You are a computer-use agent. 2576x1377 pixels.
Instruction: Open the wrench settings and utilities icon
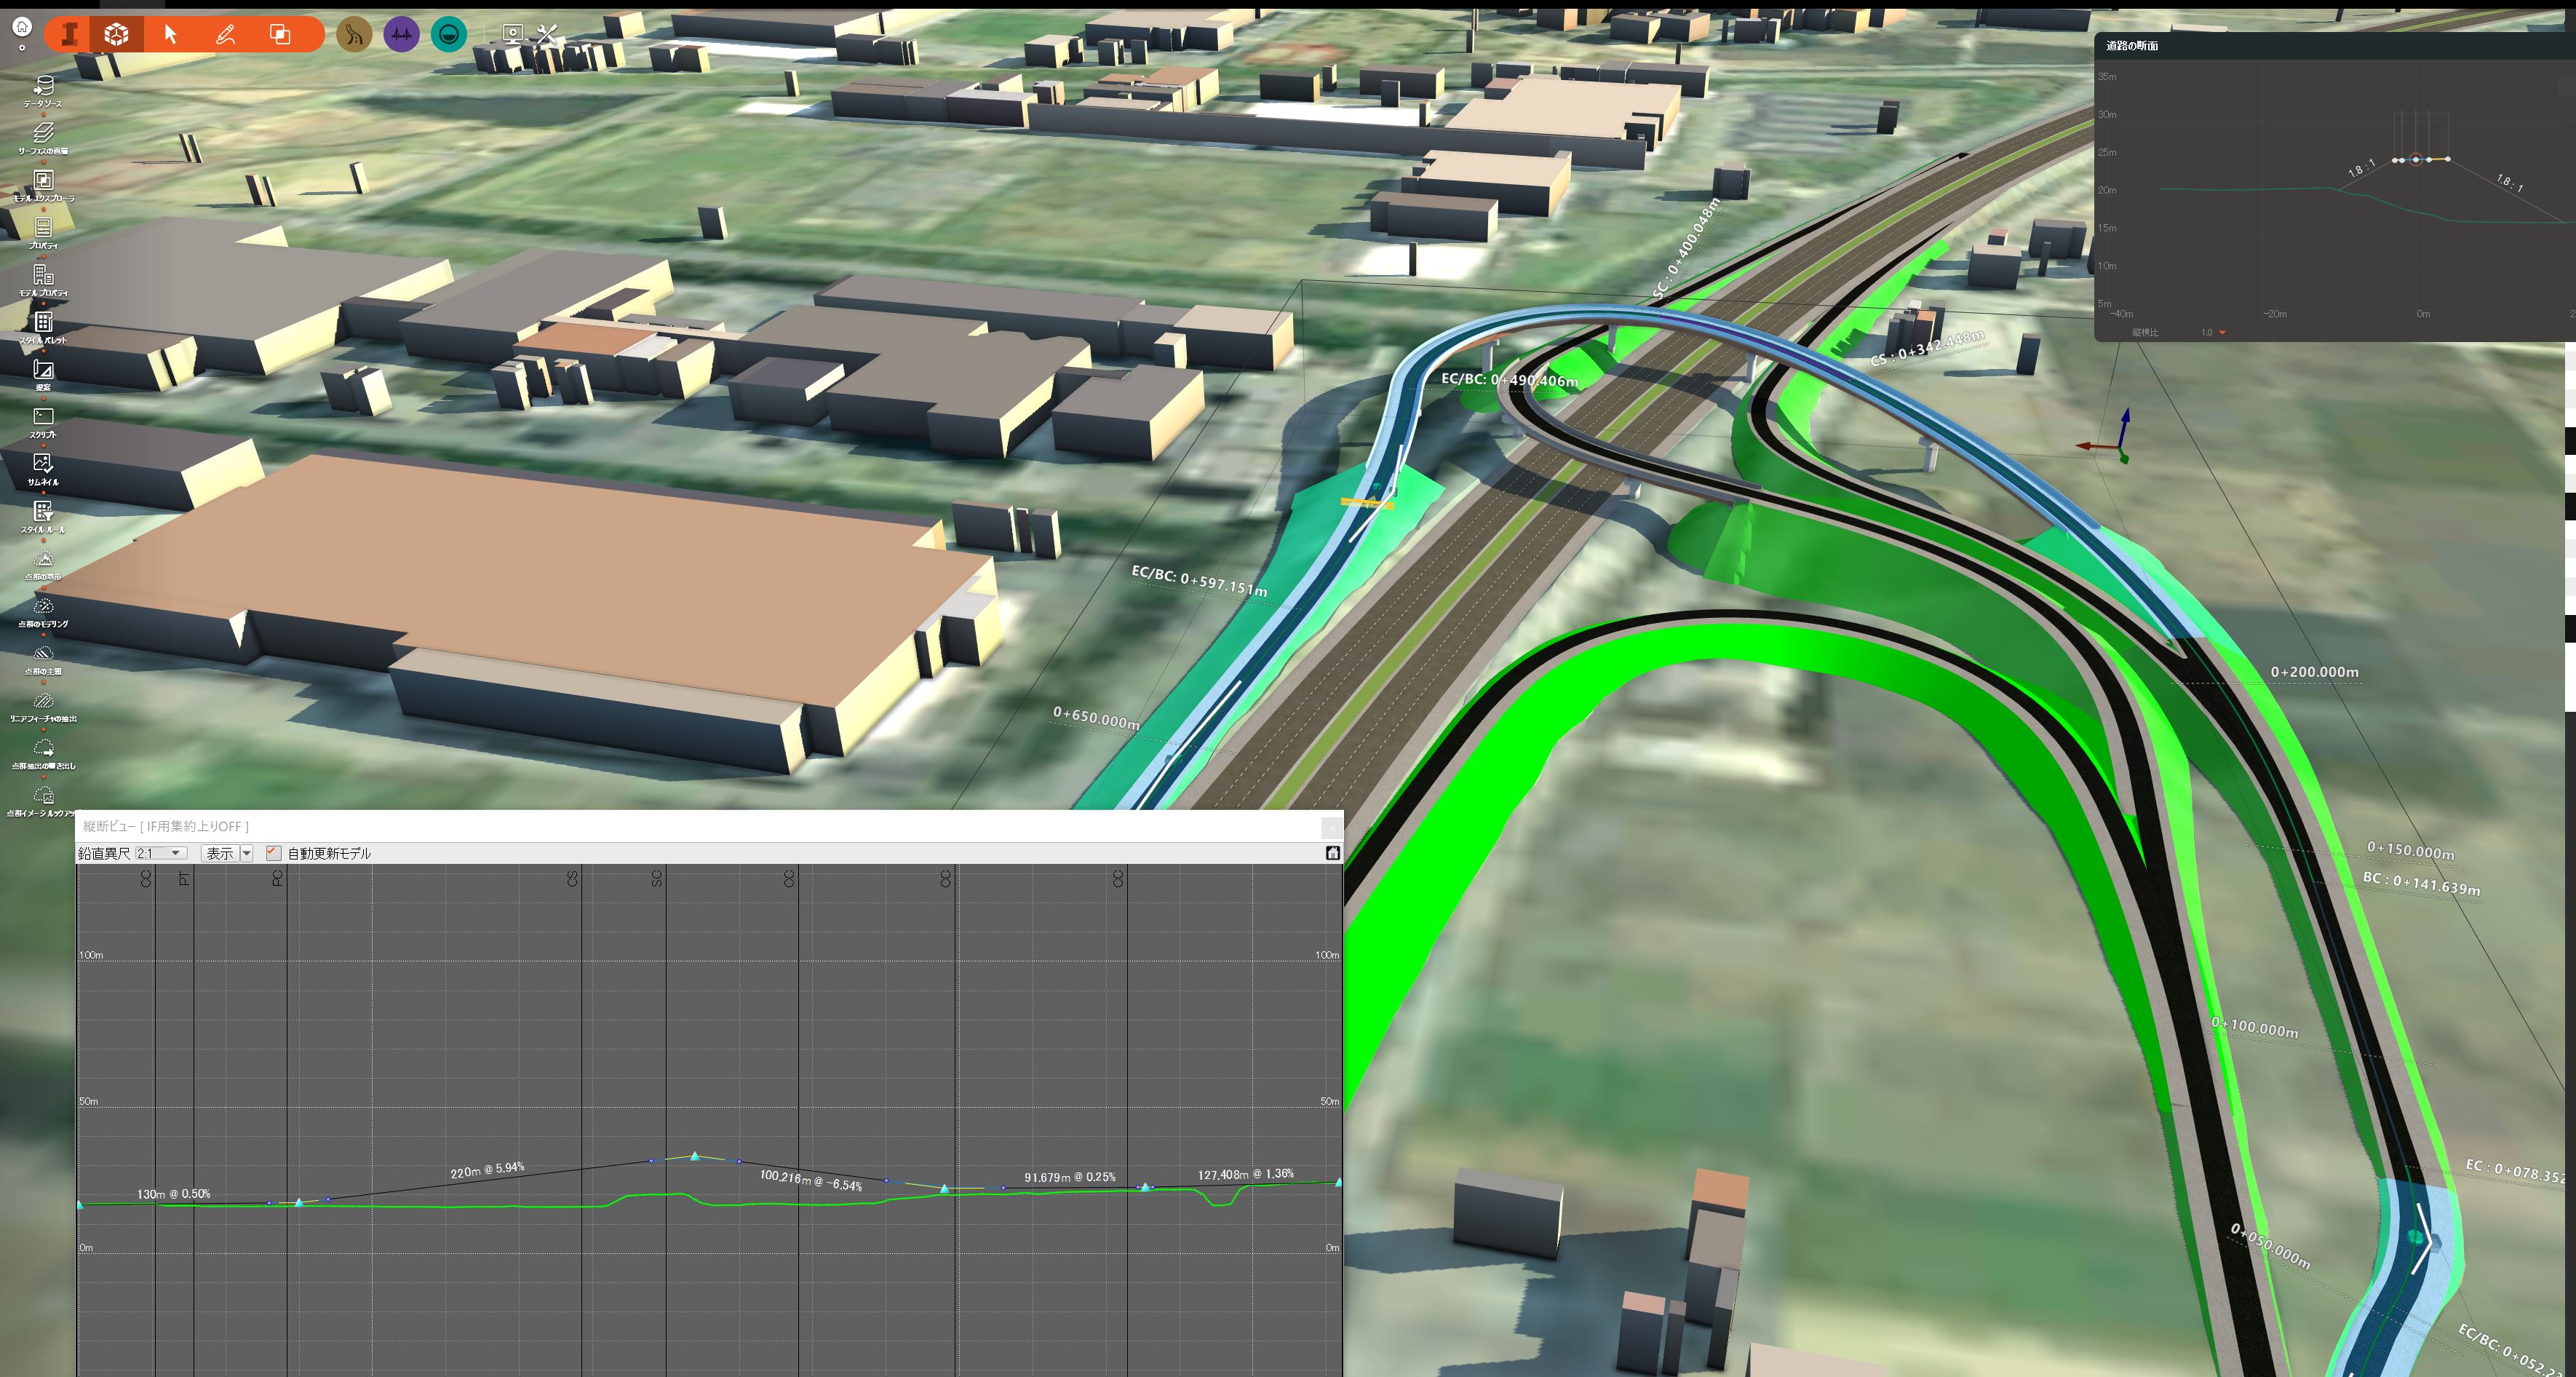click(x=547, y=34)
